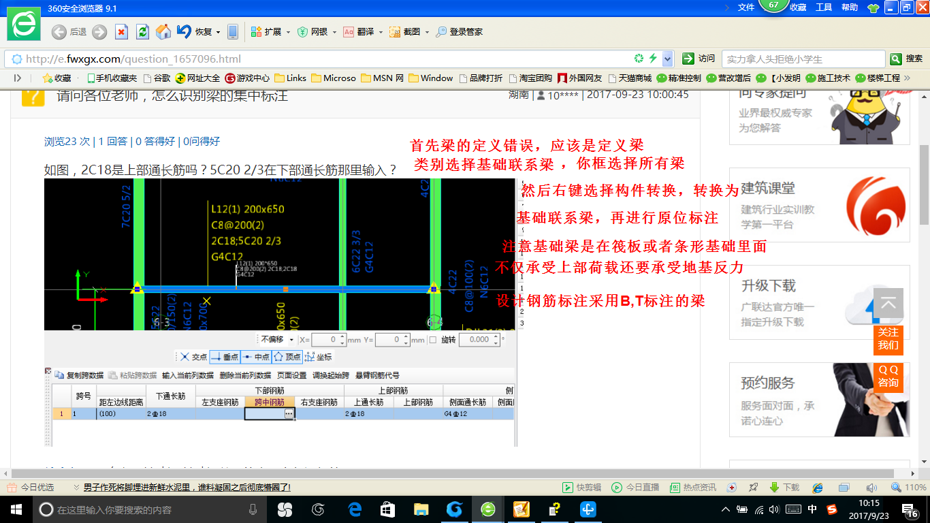Click the browser status bar sound icon
Viewport: 930px width, 523px height.
point(871,488)
